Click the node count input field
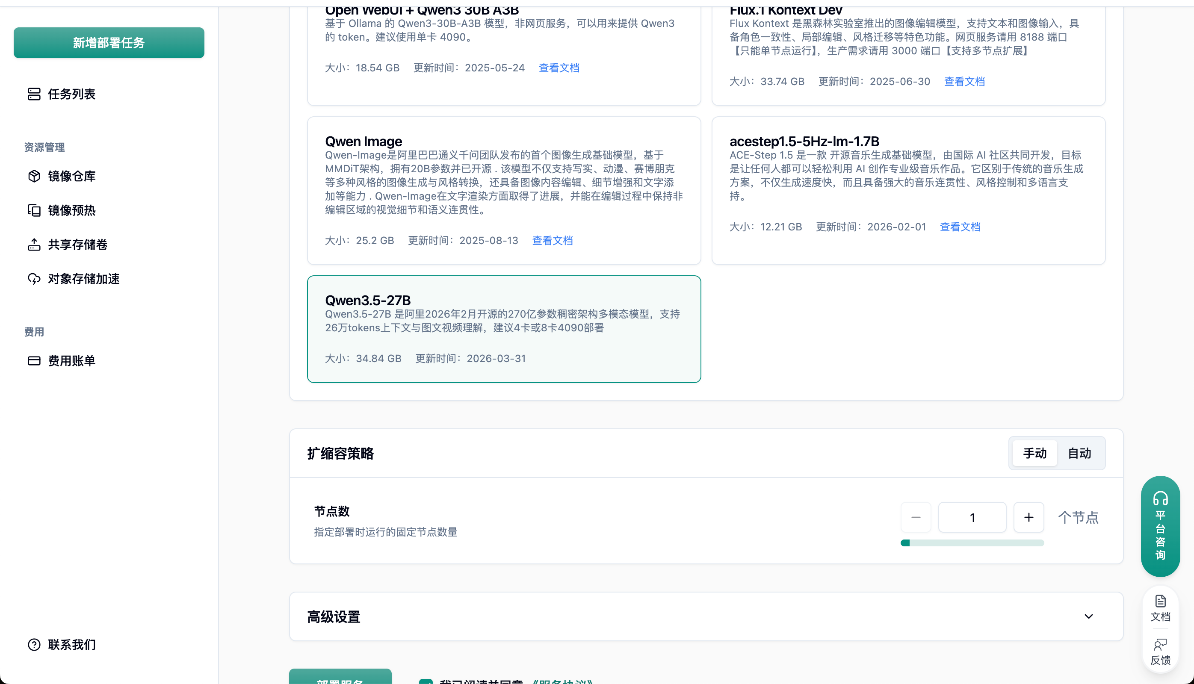 tap(972, 517)
